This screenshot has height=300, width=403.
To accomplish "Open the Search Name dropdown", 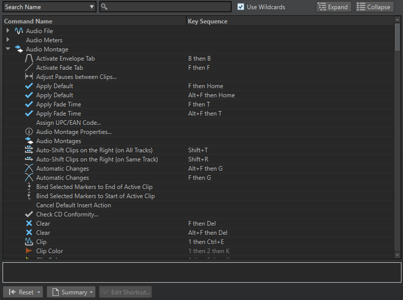I will (x=92, y=7).
